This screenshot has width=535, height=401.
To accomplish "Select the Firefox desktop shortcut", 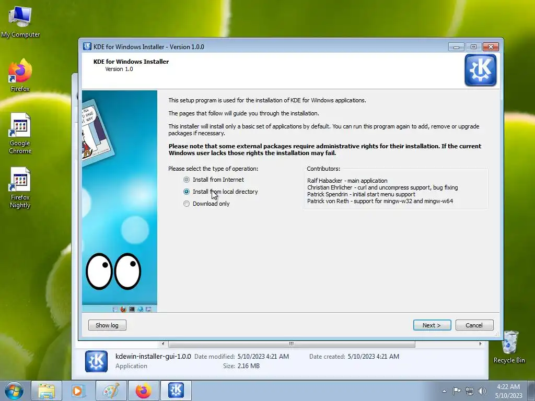I will [x=20, y=75].
